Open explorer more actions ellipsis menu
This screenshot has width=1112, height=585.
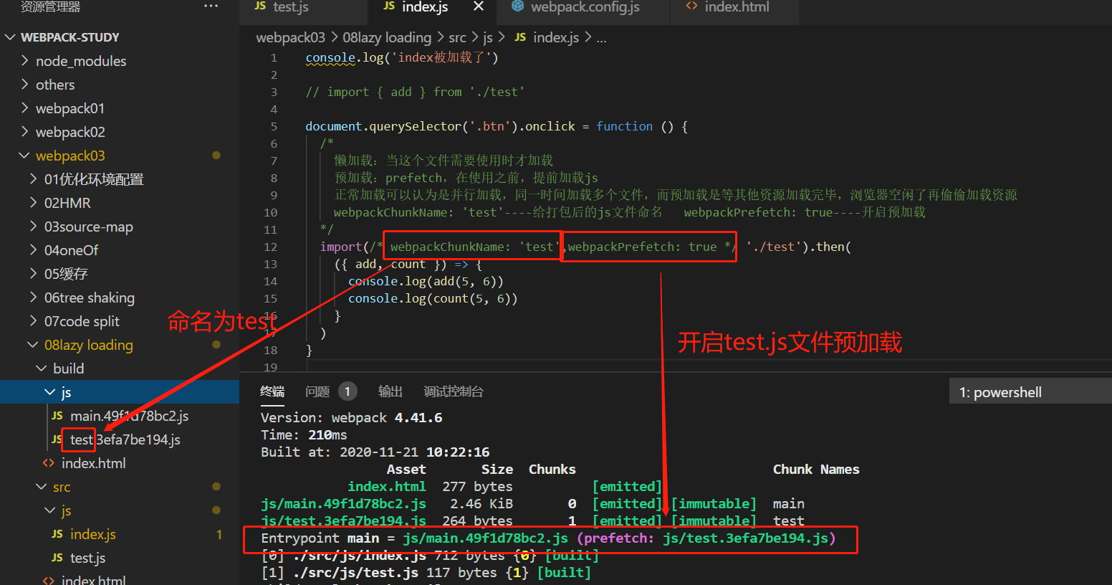coord(211,6)
